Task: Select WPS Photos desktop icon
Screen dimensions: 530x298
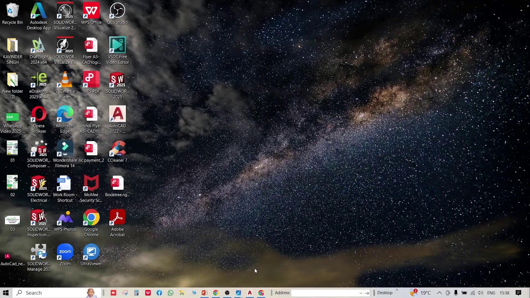Action: 65,221
